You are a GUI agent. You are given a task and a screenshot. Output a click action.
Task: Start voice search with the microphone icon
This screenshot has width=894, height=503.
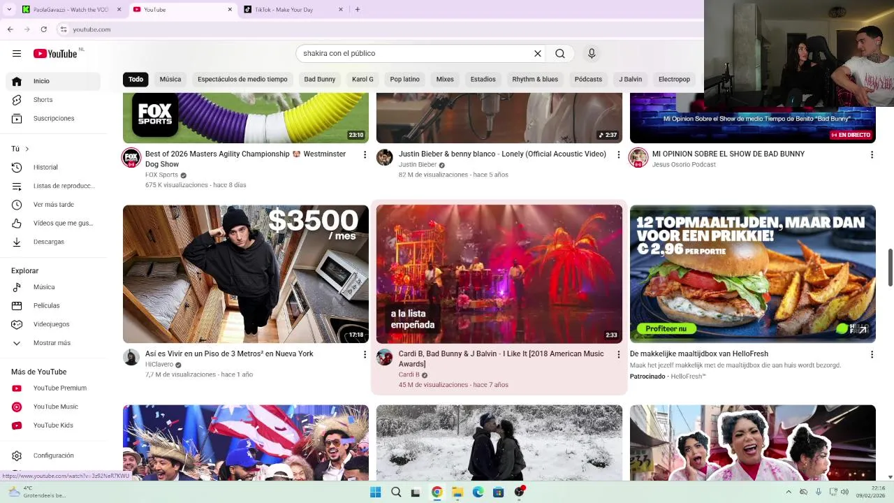click(x=592, y=53)
